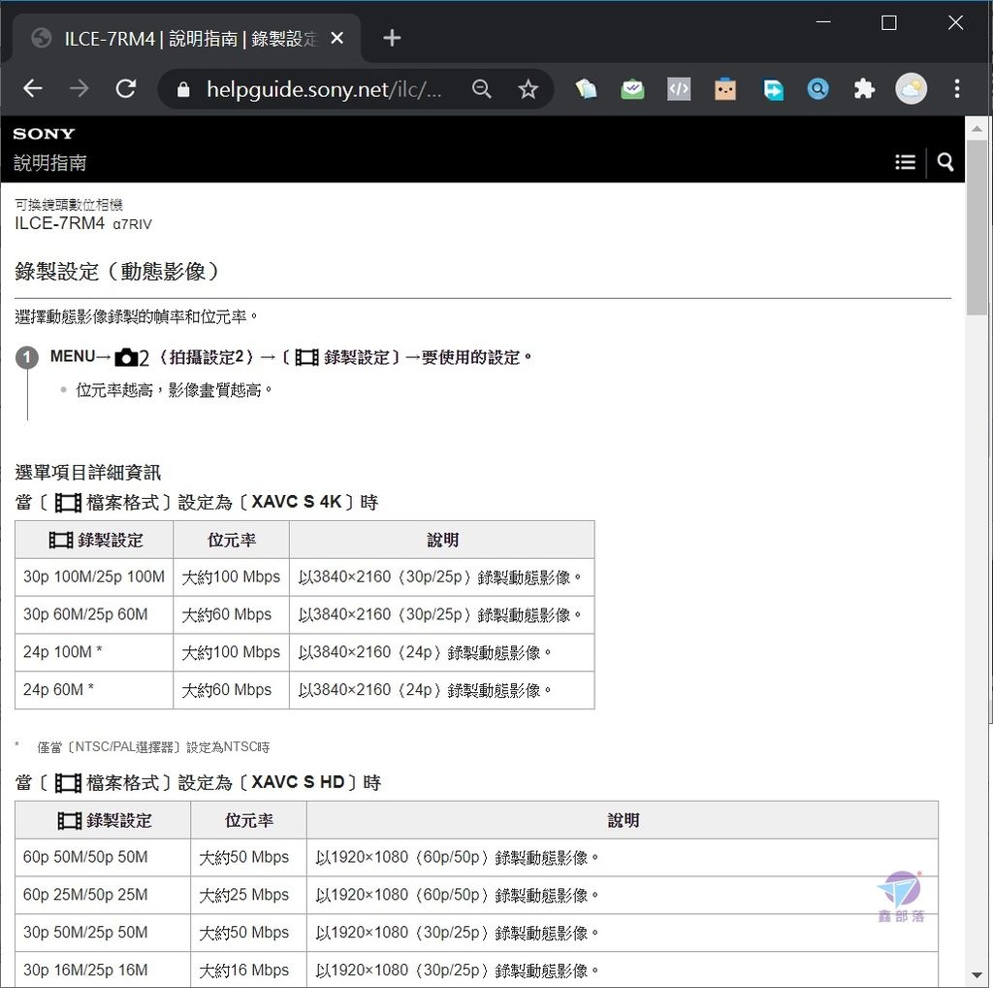The image size is (993, 988).
Task: Click the page scrollbar up arrow
Action: pos(977,128)
